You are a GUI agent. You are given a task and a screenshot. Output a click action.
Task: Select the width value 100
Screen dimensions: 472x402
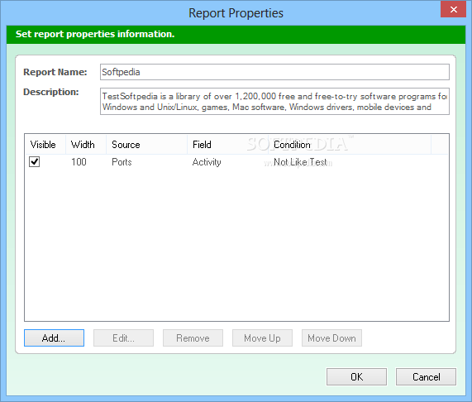tap(79, 162)
